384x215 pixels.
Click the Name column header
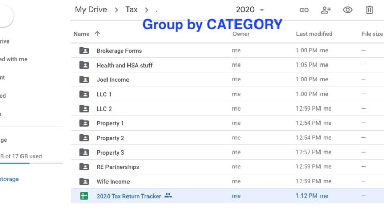[x=81, y=34]
